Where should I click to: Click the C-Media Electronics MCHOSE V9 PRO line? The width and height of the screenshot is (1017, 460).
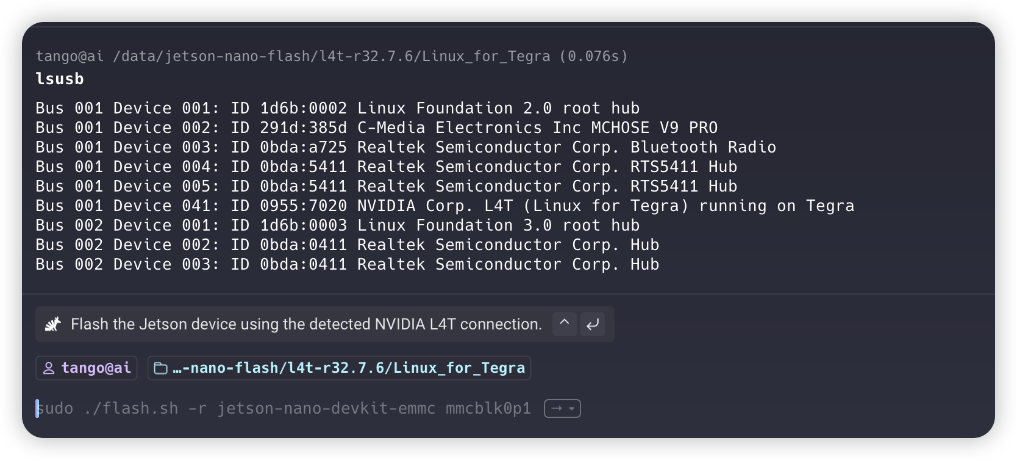click(377, 128)
